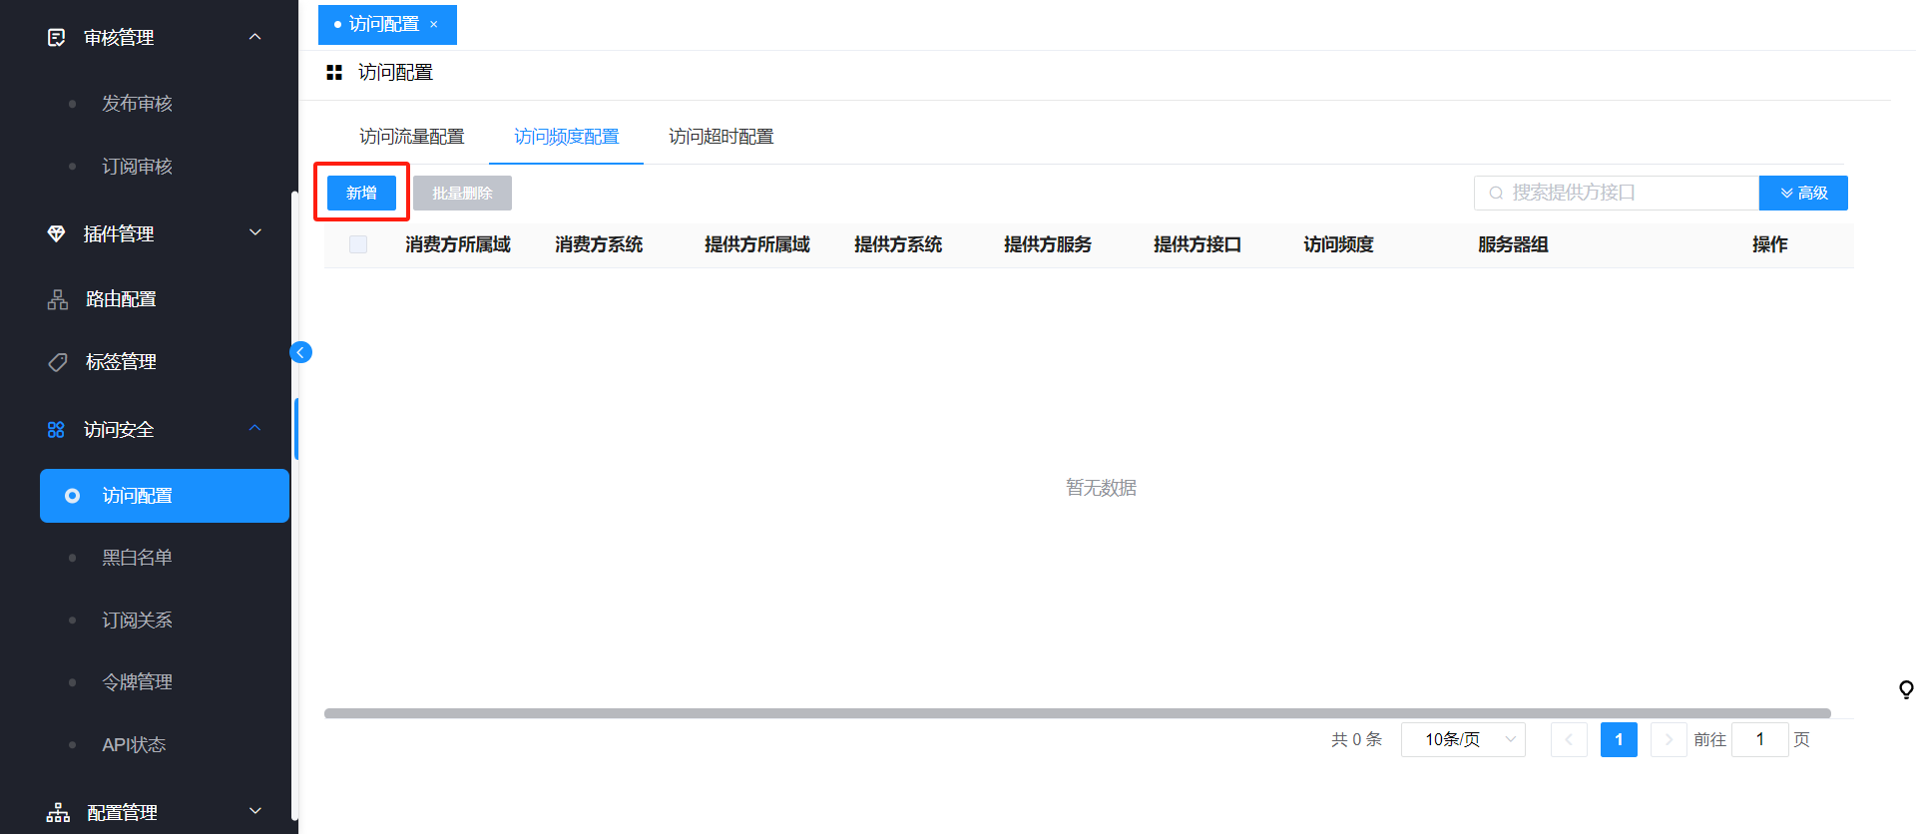Collapse the 访问安全 menu chevron
The width and height of the screenshot is (1916, 834).
click(254, 428)
